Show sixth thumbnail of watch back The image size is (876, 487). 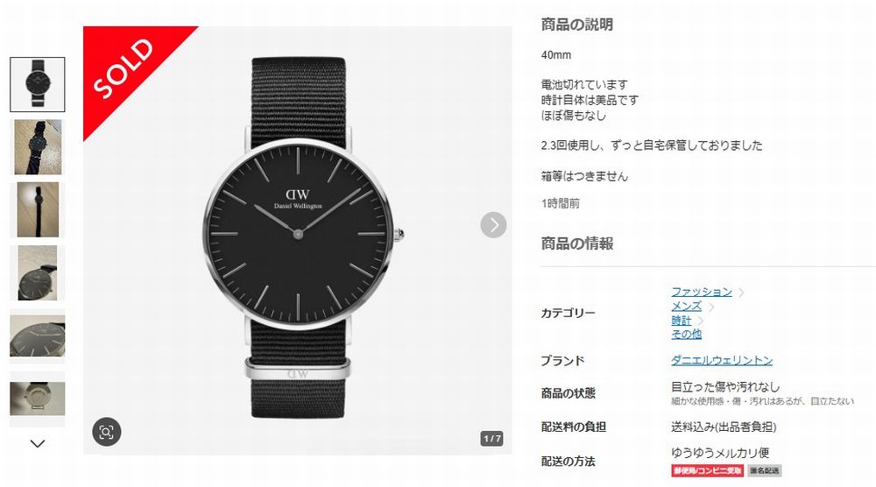pos(38,399)
